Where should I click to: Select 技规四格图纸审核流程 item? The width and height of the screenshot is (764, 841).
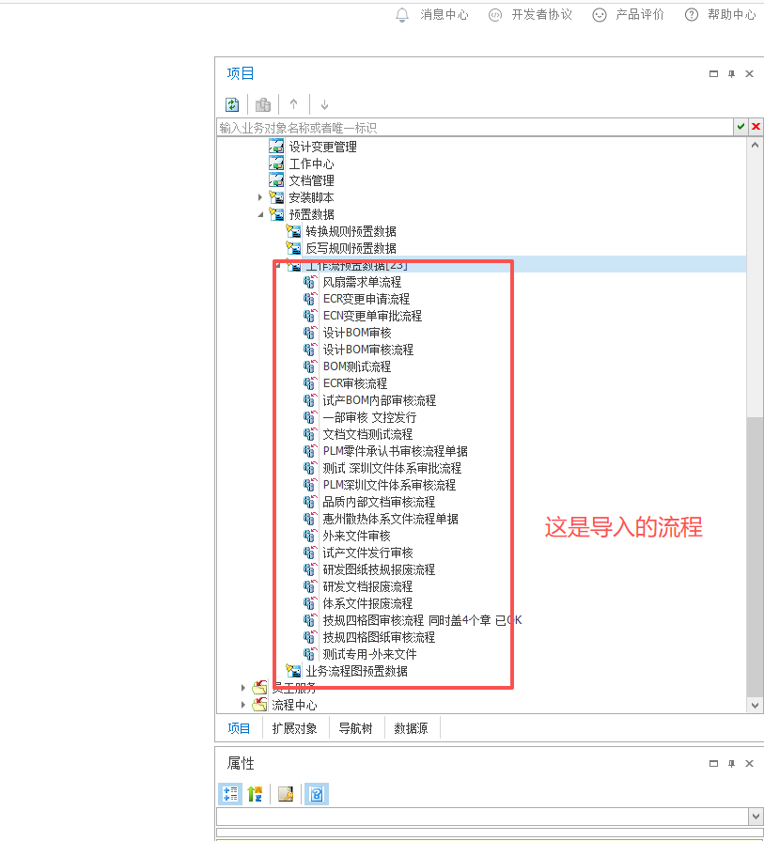click(379, 637)
